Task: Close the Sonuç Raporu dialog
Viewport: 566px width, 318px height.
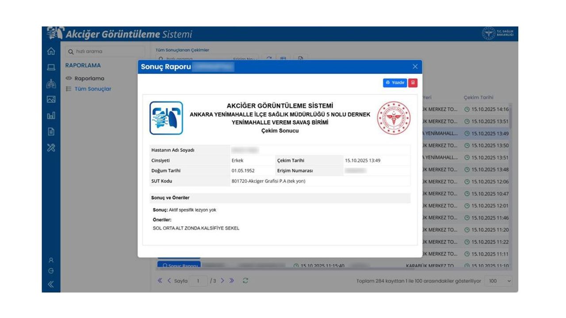Action: coord(415,67)
